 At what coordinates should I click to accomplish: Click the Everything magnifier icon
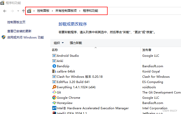54,87
